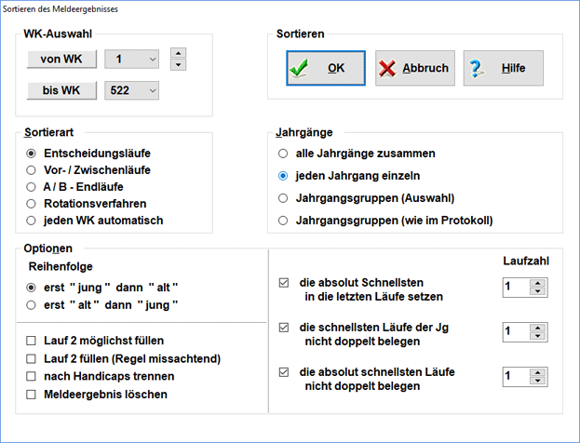This screenshot has width=580, height=443.
Task: Tick the nach Handicaps trennen checkbox
Action: click(32, 376)
